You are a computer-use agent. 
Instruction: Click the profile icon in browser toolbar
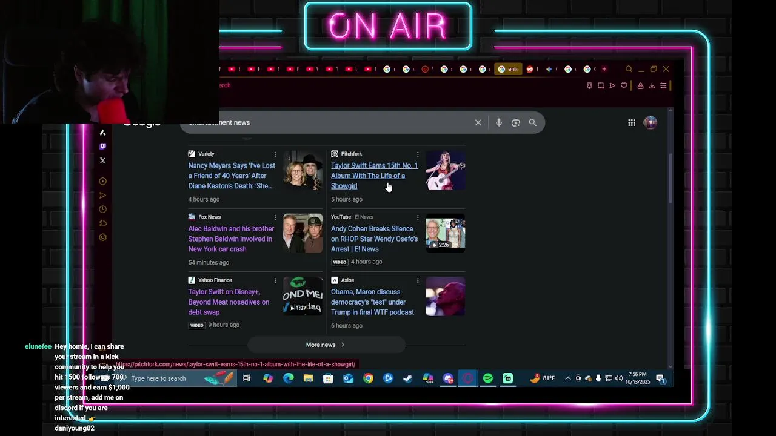click(640, 86)
